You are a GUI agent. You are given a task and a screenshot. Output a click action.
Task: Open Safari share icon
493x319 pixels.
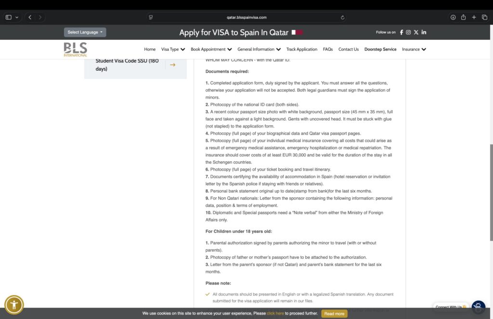tap(464, 17)
